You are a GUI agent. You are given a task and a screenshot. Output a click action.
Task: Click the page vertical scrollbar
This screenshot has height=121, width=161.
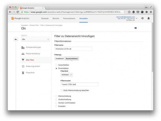tap(152, 47)
